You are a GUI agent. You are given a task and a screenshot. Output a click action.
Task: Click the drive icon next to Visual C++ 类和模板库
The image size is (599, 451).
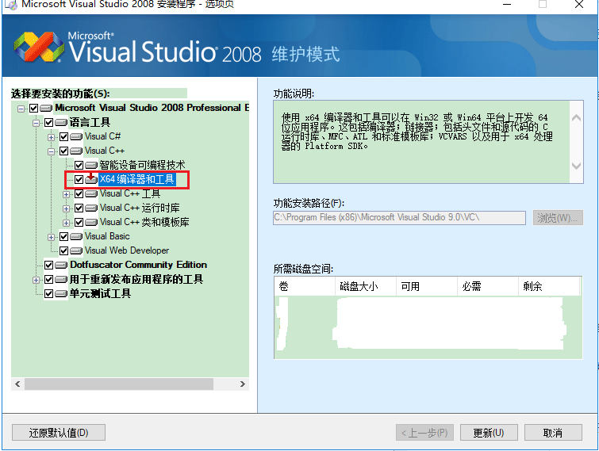pos(91,223)
